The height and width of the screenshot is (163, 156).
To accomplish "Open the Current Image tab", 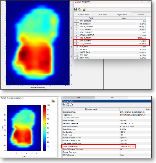I will pyautogui.click(x=84, y=15).
